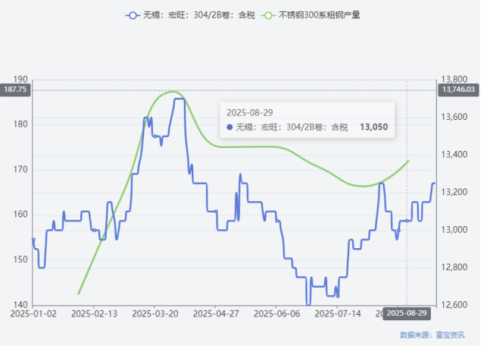Click the 2025-07-14 x-axis date label

coord(338,313)
